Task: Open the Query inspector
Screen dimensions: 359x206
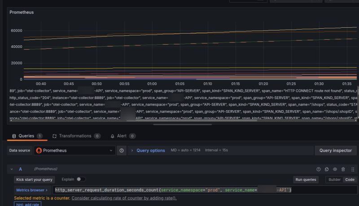Action: [336, 150]
